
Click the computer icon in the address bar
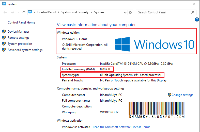(x=30, y=12)
